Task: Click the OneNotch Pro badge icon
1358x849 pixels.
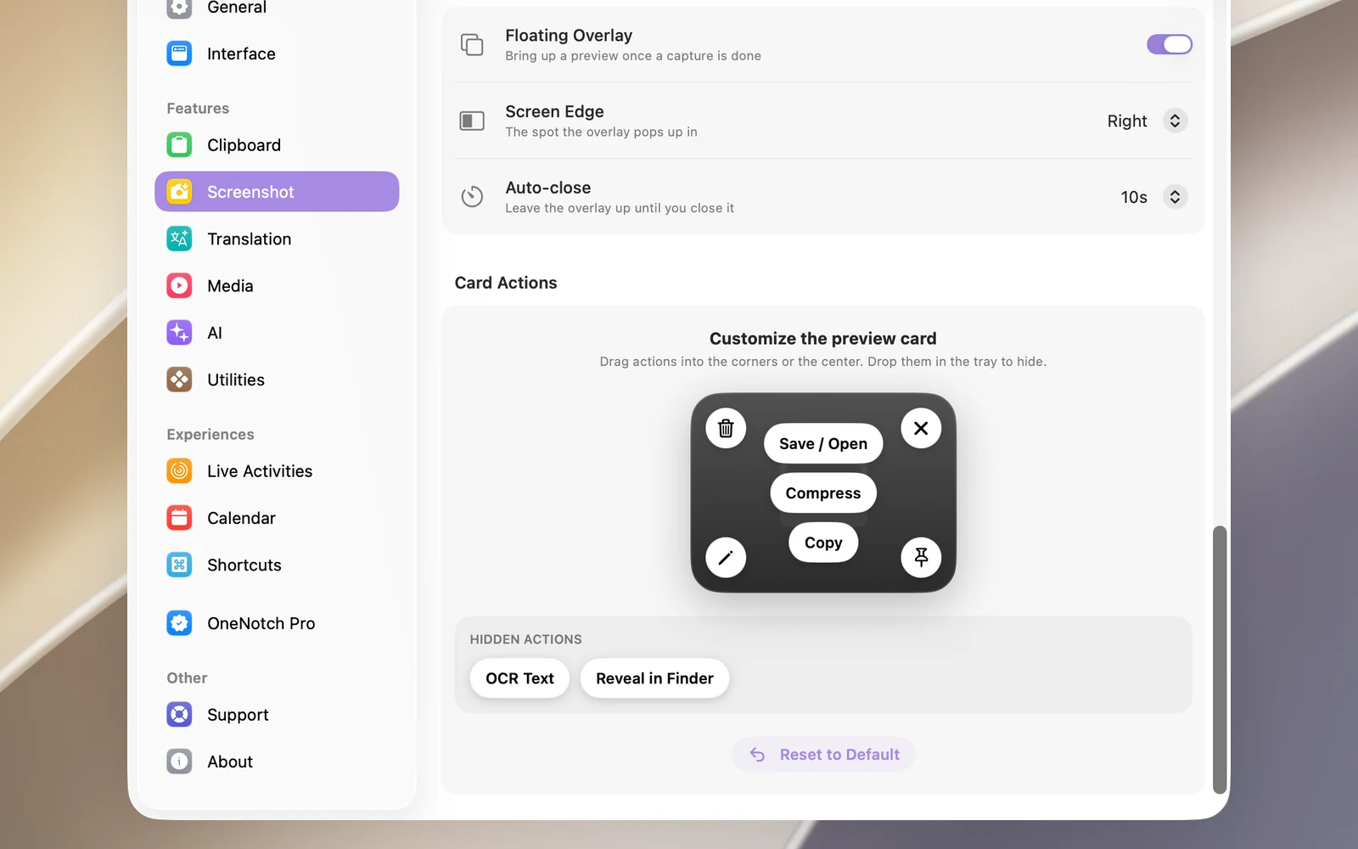Action: (179, 623)
